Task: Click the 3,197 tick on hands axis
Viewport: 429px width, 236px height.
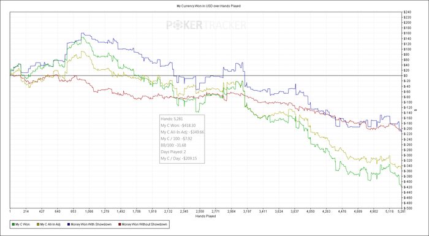Action: pos(248,211)
